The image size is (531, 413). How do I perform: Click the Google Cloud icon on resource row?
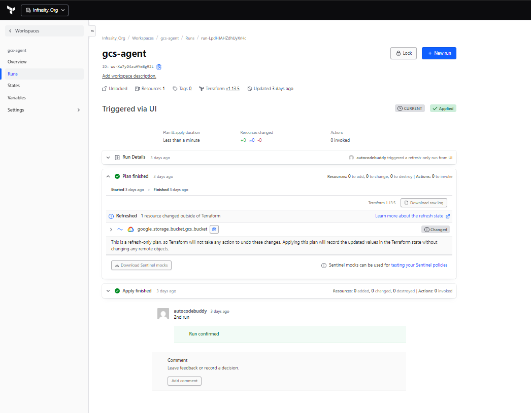[x=130, y=230]
